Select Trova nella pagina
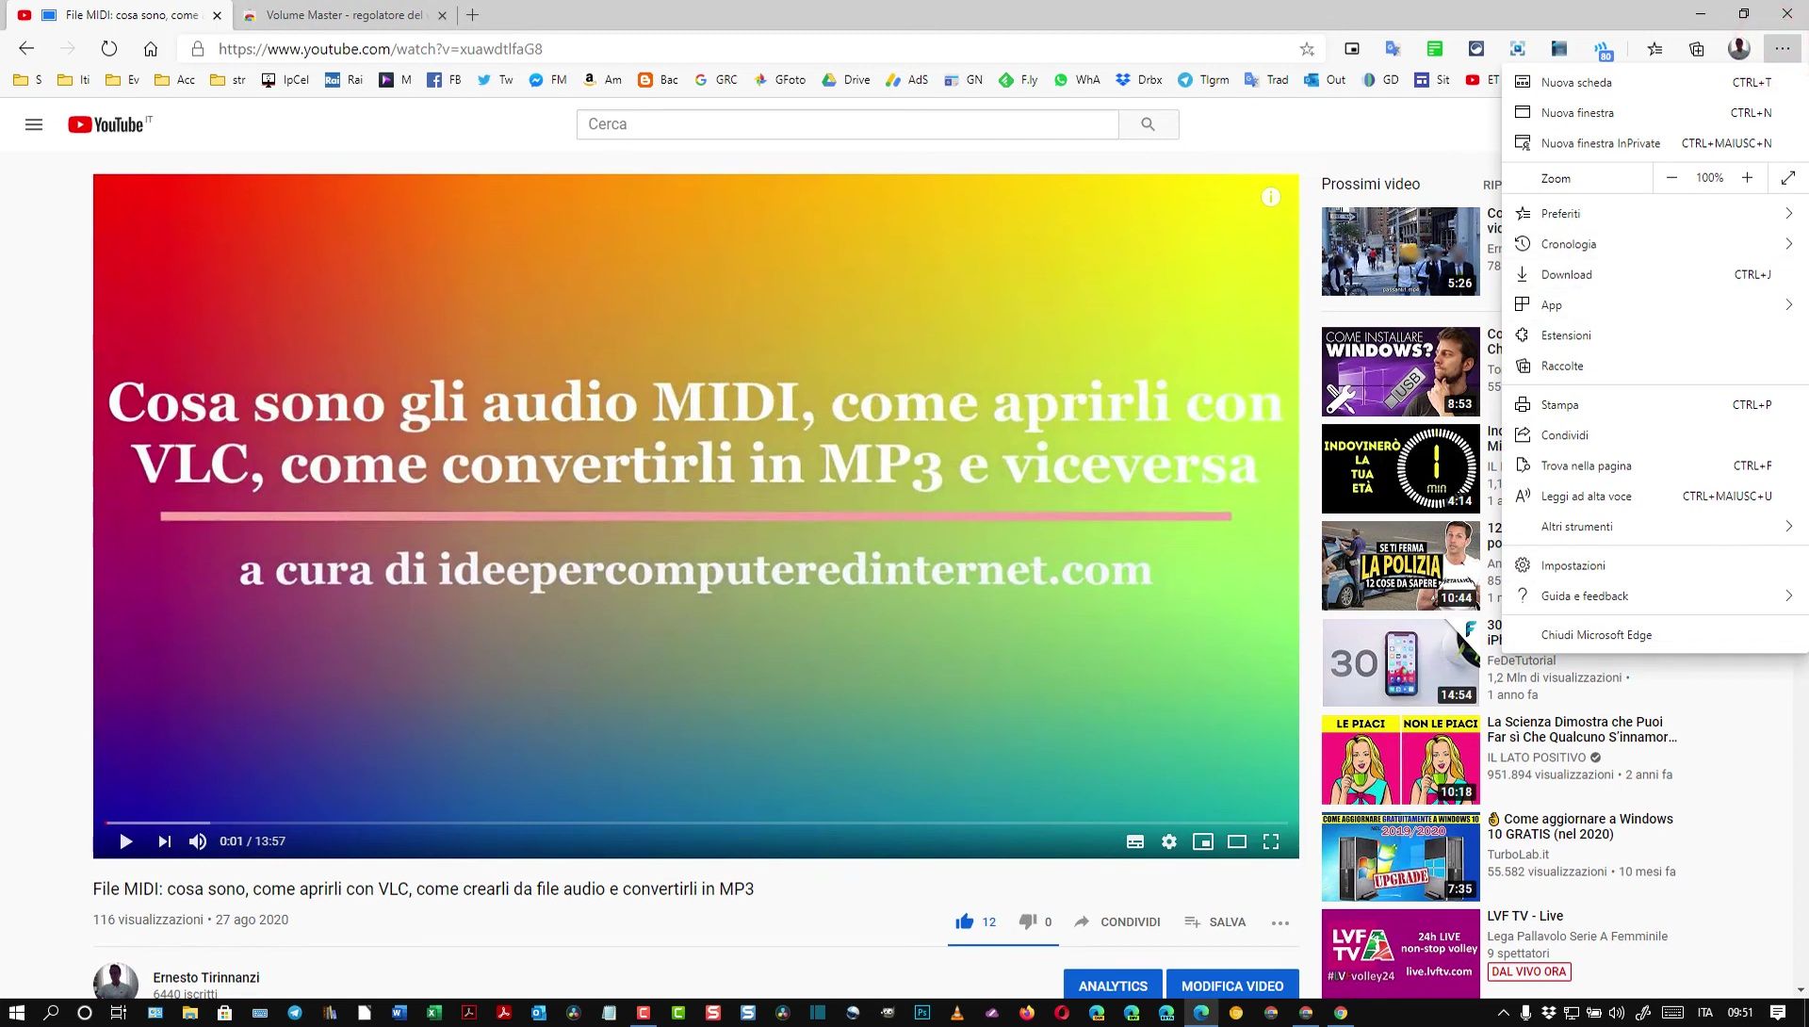This screenshot has width=1809, height=1027. point(1654,465)
